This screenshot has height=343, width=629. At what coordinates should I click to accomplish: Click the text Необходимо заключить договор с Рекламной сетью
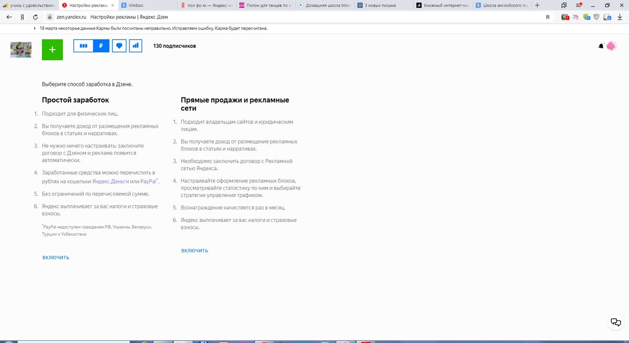pos(236,164)
